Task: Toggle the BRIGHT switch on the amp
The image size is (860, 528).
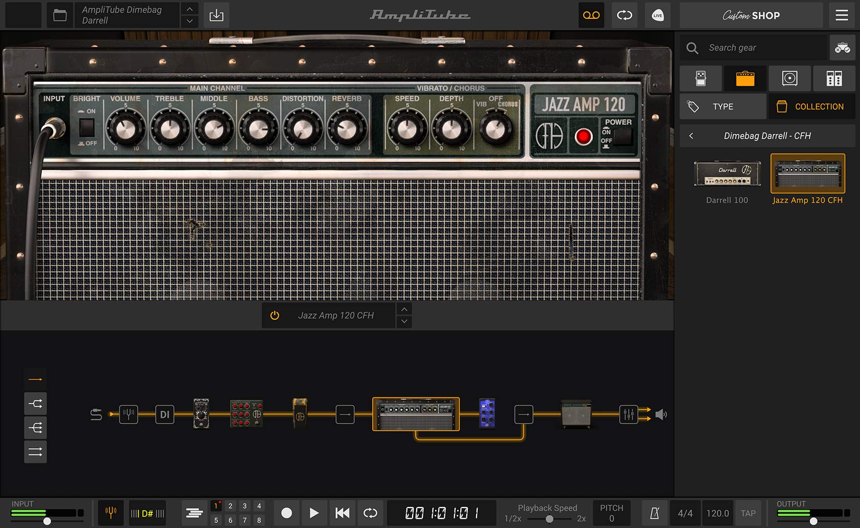Action: pos(86,126)
